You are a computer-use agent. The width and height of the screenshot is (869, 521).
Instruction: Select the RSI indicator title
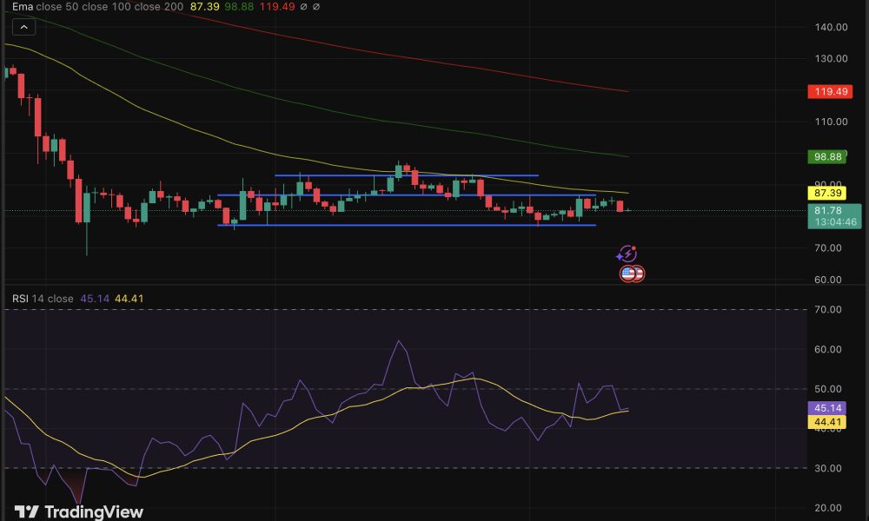[x=20, y=299]
